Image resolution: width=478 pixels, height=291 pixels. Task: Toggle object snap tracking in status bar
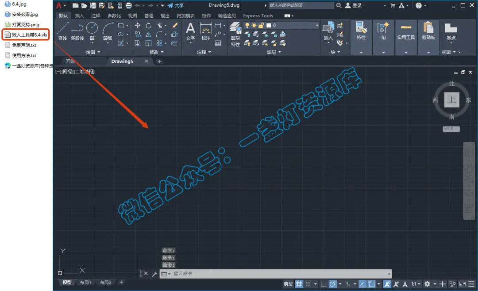pos(362,284)
